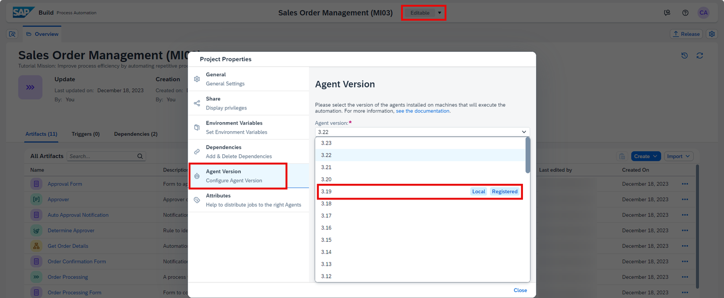Image resolution: width=724 pixels, height=298 pixels.
Task: Select agent version 3.19 Local Registered
Action: (x=420, y=191)
